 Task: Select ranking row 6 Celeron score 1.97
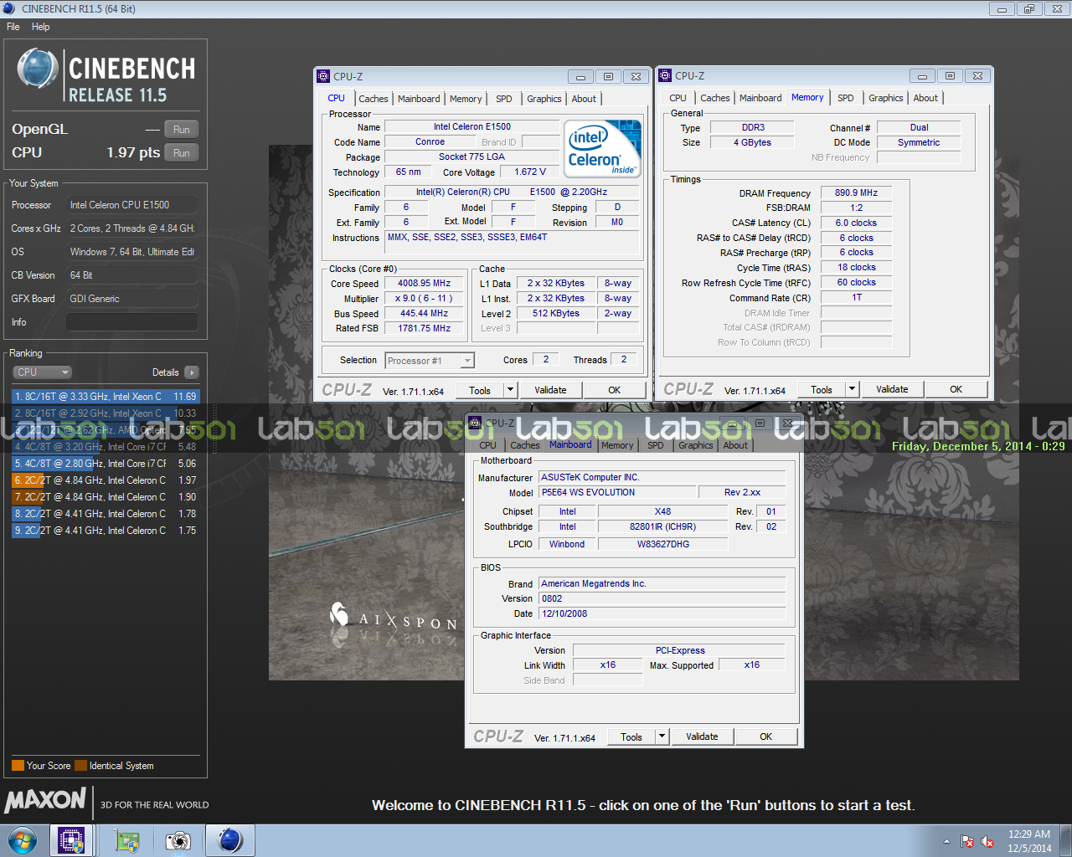coord(106,480)
